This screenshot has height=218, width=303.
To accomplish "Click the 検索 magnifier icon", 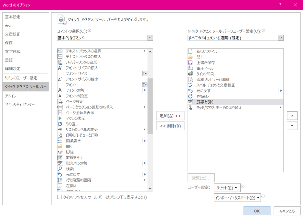I will point(60,169).
